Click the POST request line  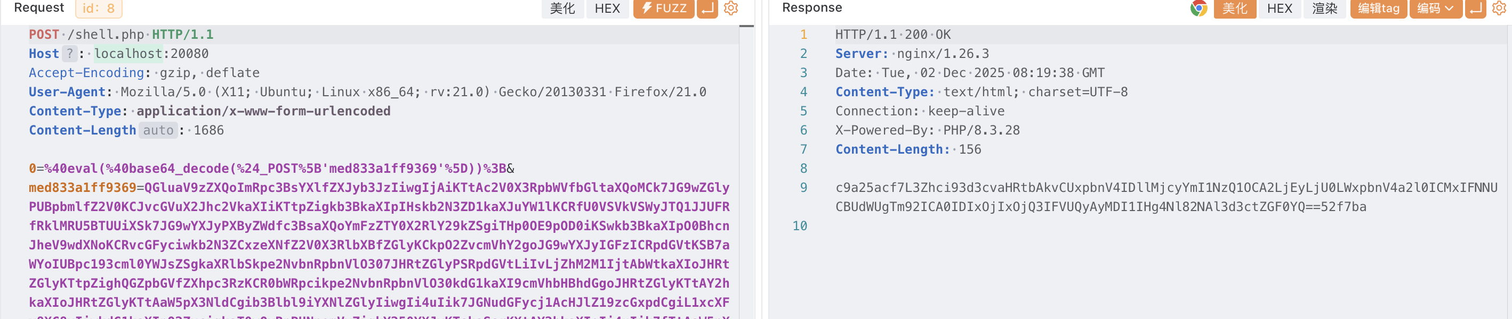tap(121, 35)
